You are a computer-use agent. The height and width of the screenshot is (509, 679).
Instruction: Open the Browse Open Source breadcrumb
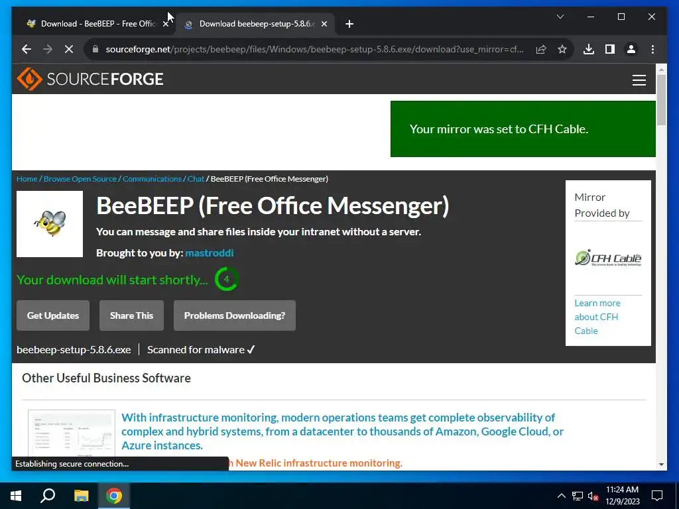point(80,179)
